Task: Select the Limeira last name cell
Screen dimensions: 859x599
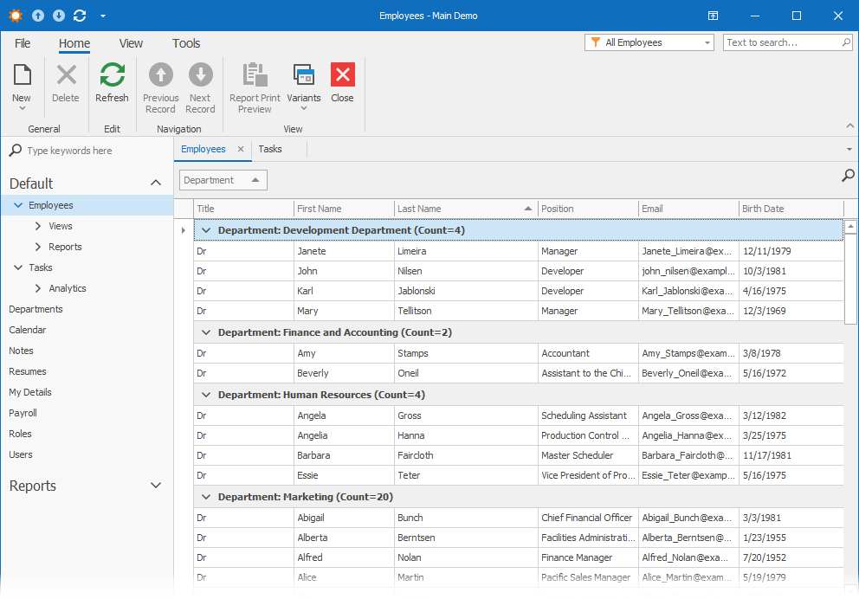Action: (x=466, y=251)
